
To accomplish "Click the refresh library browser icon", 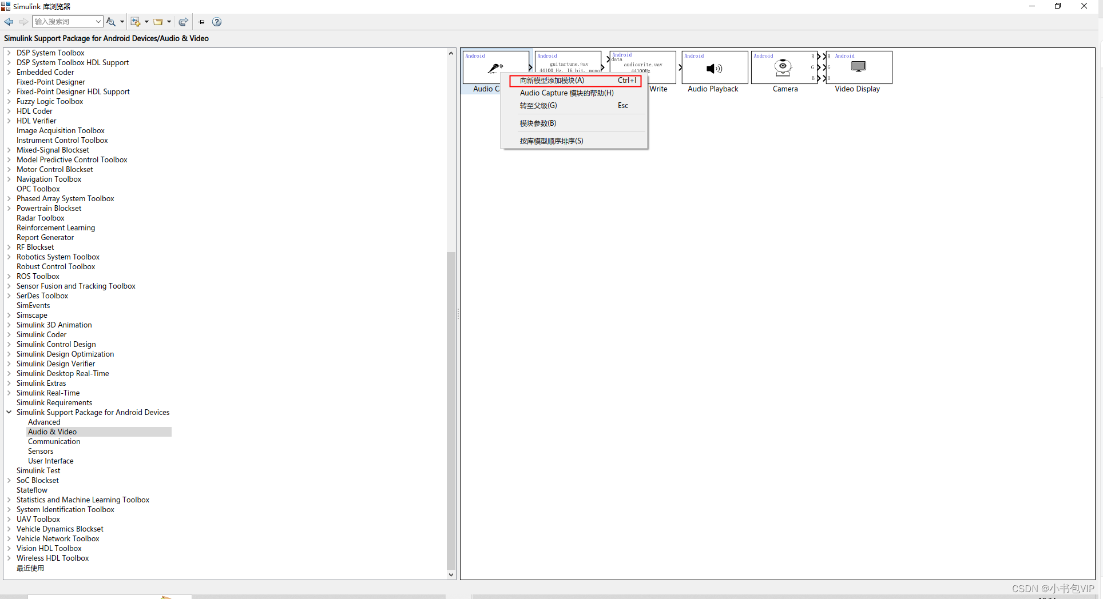I will coord(183,22).
